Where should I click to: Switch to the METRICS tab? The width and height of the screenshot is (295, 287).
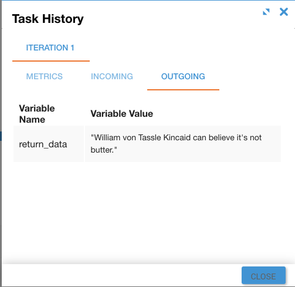(45, 76)
